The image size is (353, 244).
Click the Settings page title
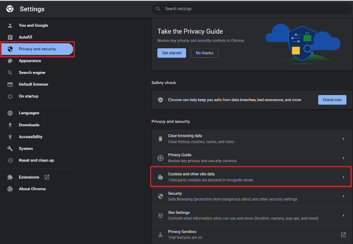click(x=32, y=9)
